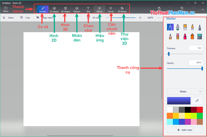Screen dimensions: 207x137
Task: Zoom in with the plus button
Action: click(x=140, y=18)
